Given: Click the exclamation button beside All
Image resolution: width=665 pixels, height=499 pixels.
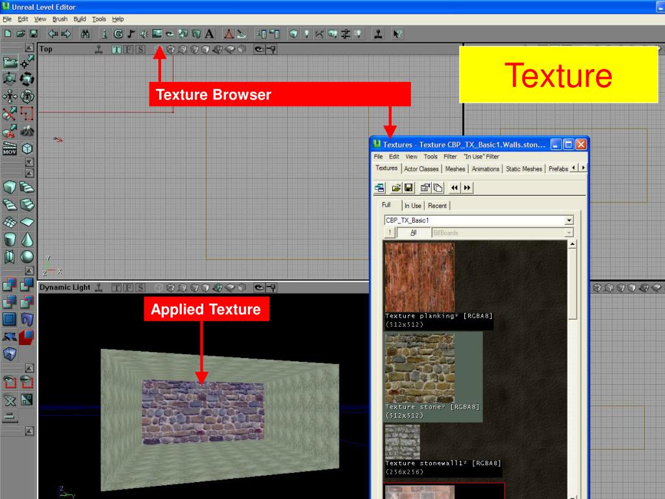Looking at the screenshot, I should 390,233.
